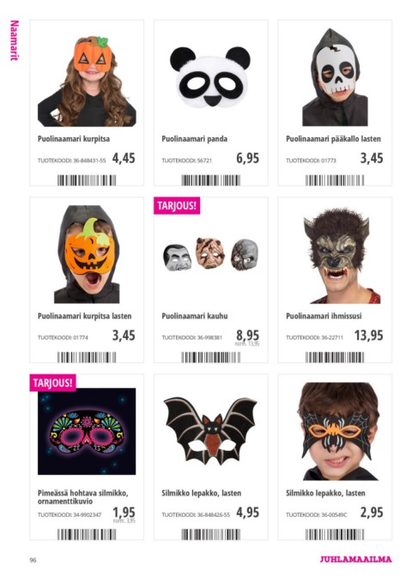Select product code 36-998381 text
Screen dimensions: 412x583
click(209, 337)
